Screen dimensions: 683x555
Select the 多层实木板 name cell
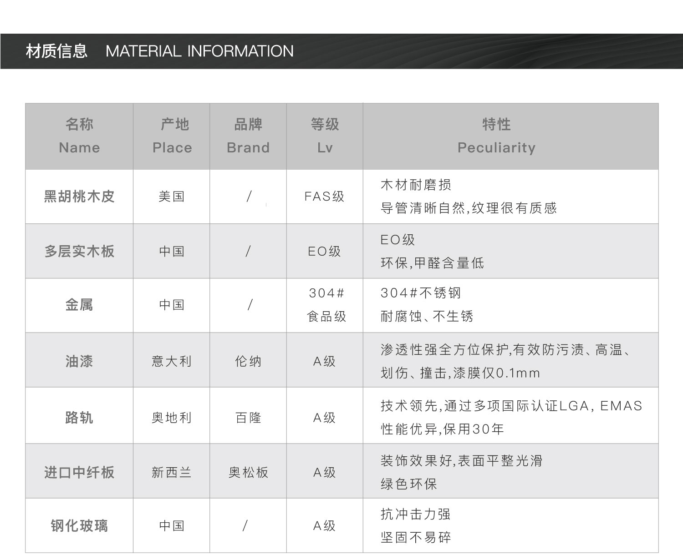pyautogui.click(x=79, y=251)
